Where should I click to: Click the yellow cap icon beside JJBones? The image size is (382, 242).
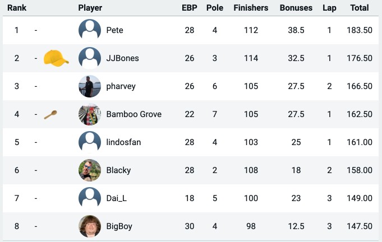point(56,58)
